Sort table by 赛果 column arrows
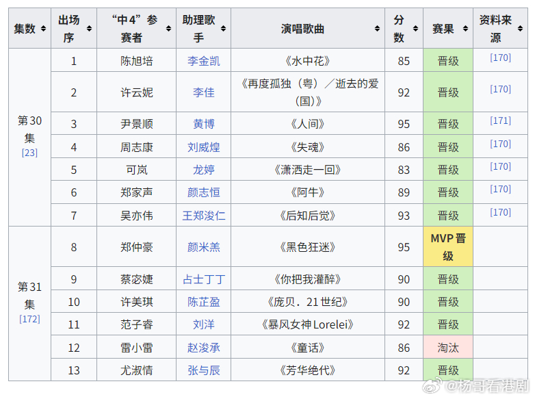 pos(465,29)
